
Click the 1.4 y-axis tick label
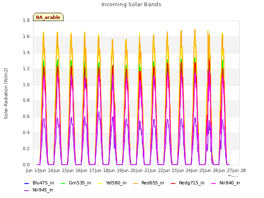click(x=26, y=52)
